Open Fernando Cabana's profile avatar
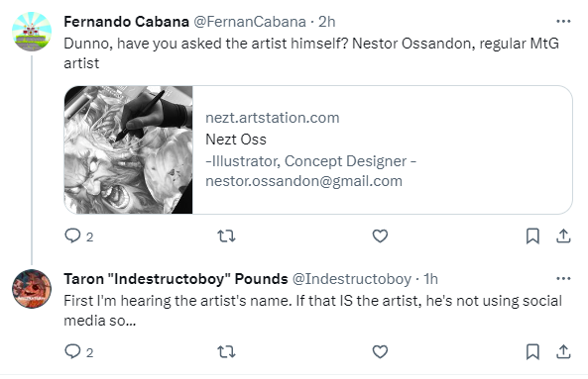Image resolution: width=588 pixels, height=379 pixels. (x=32, y=32)
